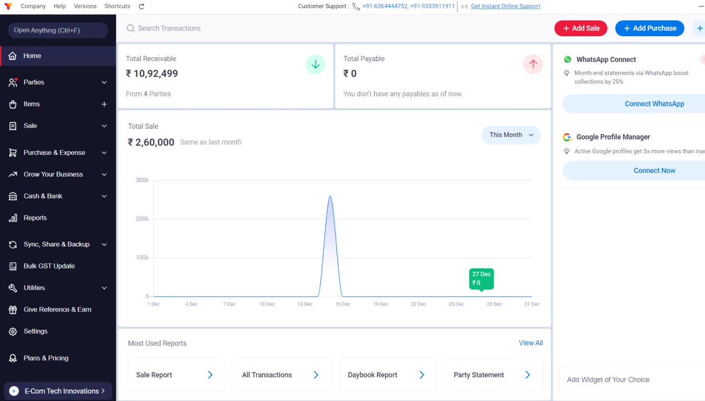Open the Versions menu
The height and width of the screenshot is (401, 705).
pos(85,6)
